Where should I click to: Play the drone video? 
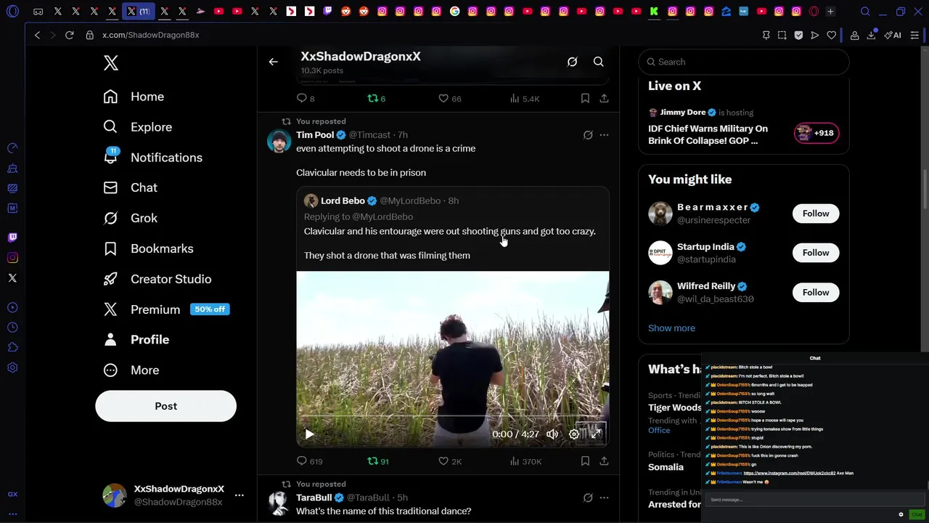309,434
